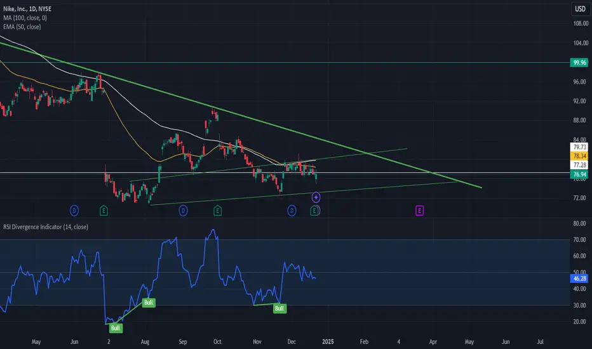Click the 72.00 price axis value
Viewport: 592px width, 349px height.
581,198
